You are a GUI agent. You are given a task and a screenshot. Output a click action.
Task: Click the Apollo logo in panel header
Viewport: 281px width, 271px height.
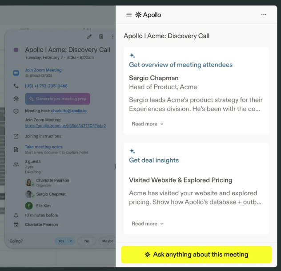point(148,15)
